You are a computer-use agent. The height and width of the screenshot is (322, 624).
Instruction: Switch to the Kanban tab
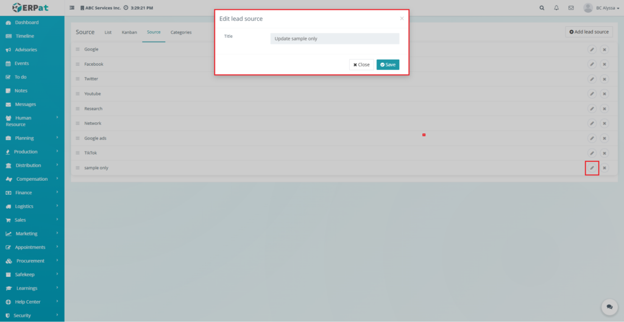coord(129,32)
